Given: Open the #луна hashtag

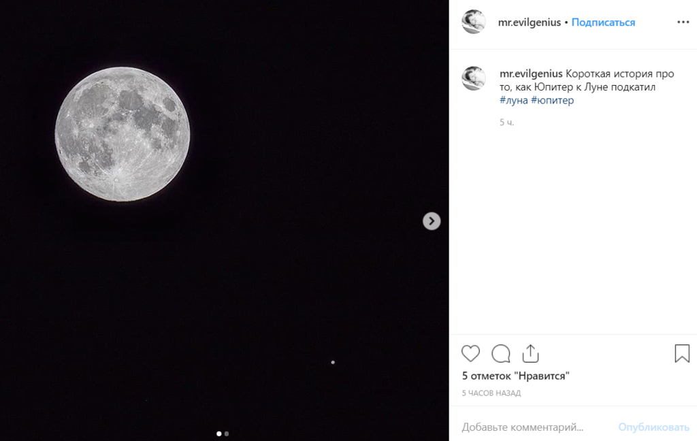Looking at the screenshot, I should 513,100.
